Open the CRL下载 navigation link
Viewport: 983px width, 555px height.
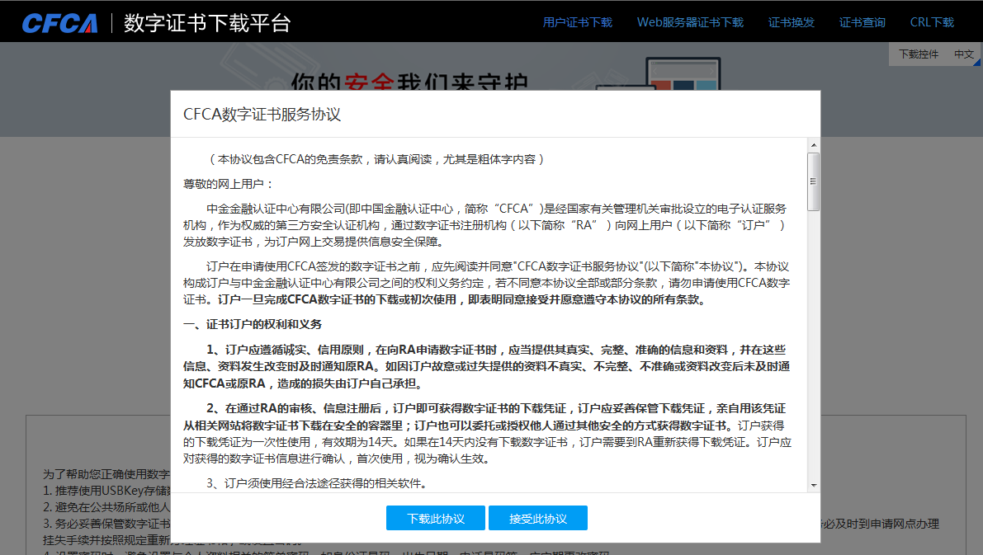(x=932, y=22)
